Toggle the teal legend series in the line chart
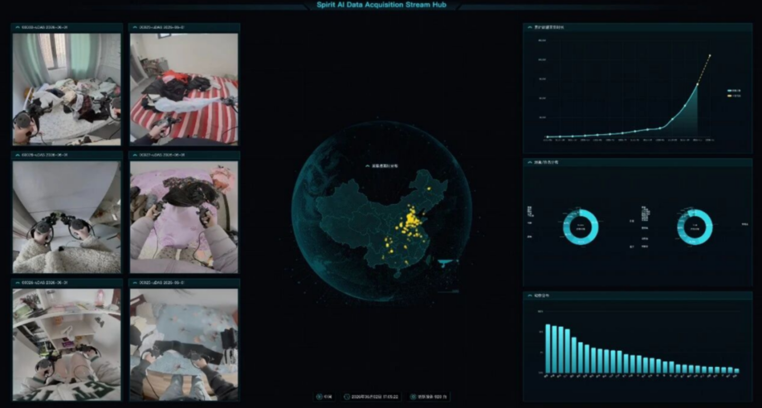Viewport: 762px width, 408px height. [x=734, y=91]
